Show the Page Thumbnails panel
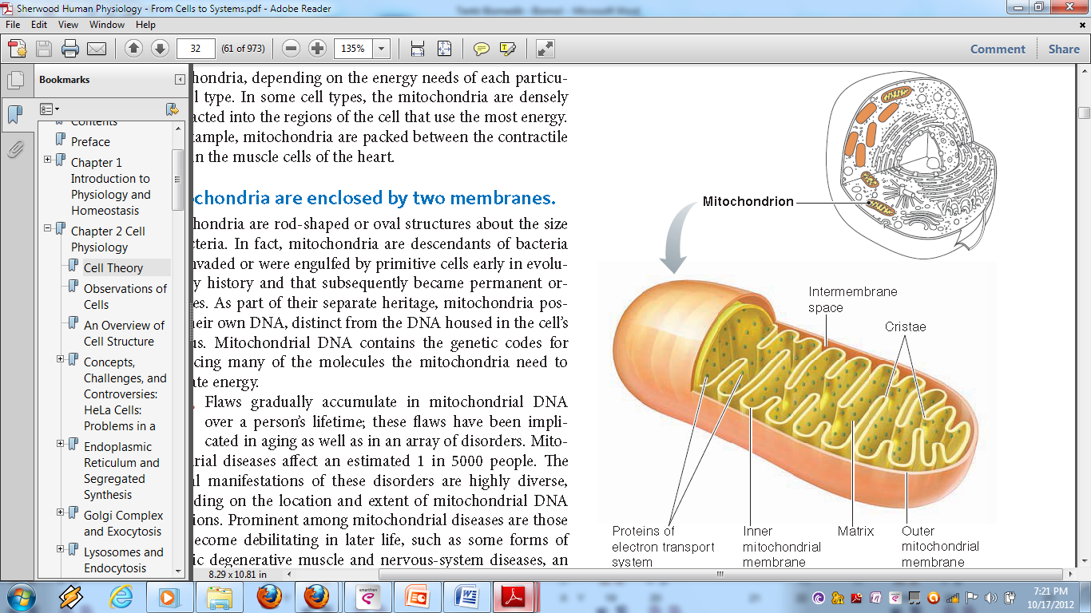The width and height of the screenshot is (1091, 613). point(15,80)
